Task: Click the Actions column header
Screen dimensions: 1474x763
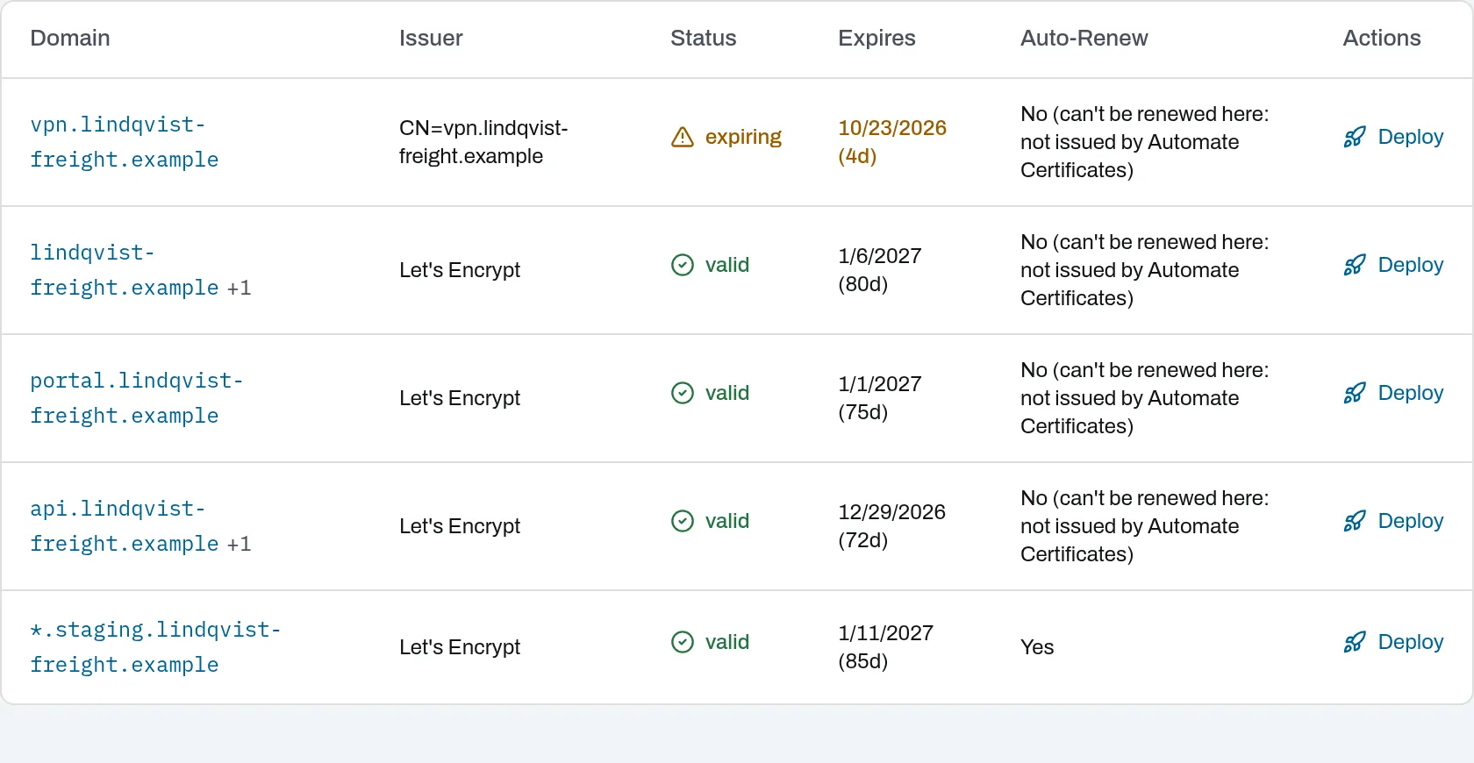Action: 1382,38
